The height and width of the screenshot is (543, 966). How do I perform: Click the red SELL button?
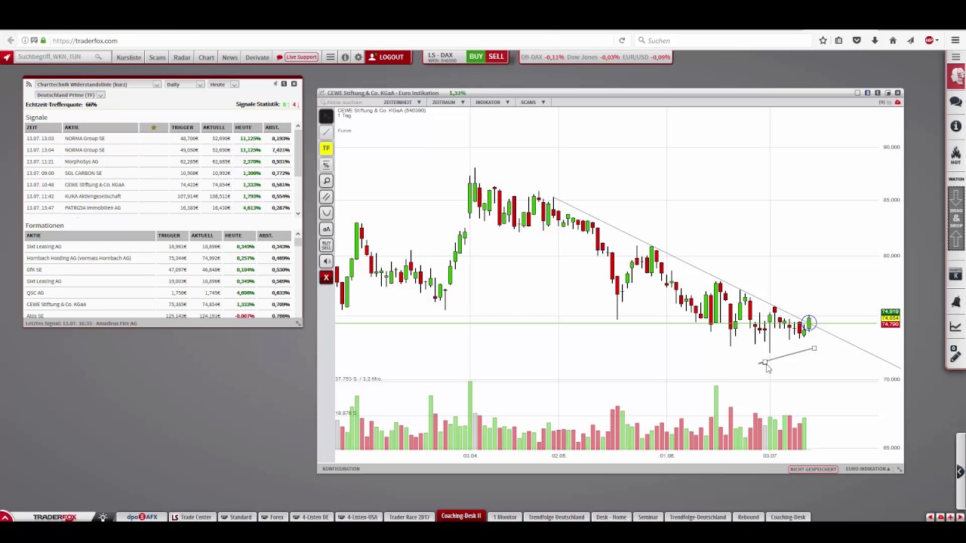pos(496,57)
